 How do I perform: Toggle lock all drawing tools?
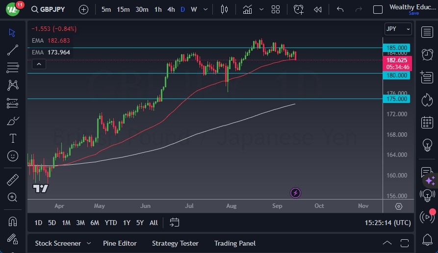[x=13, y=239]
